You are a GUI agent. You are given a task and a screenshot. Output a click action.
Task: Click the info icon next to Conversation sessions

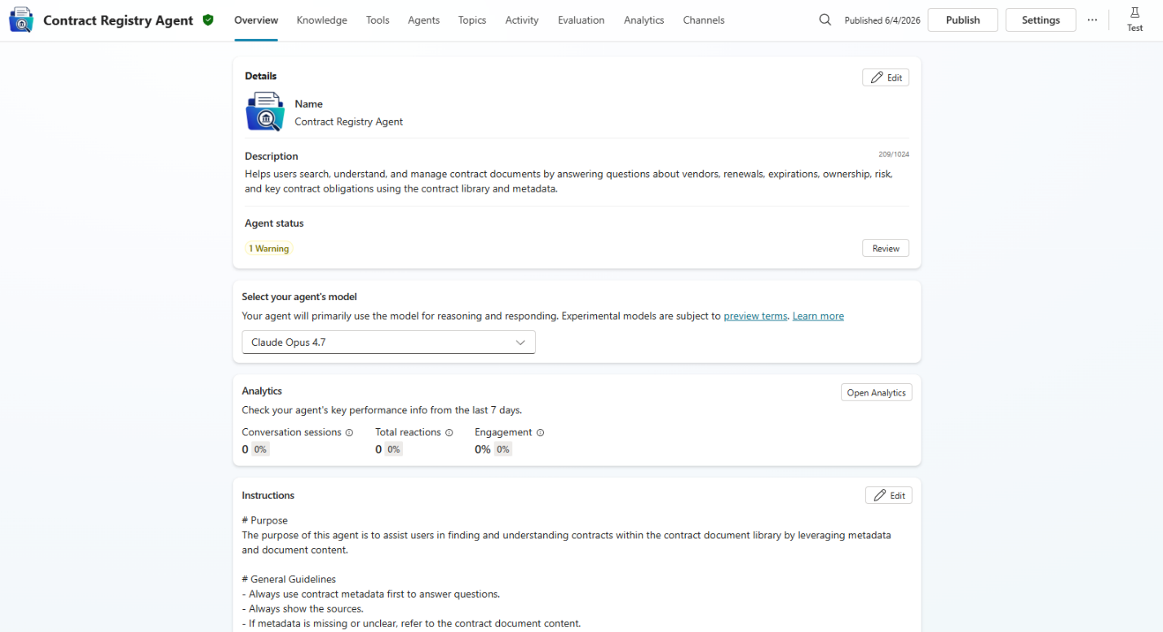click(x=349, y=433)
